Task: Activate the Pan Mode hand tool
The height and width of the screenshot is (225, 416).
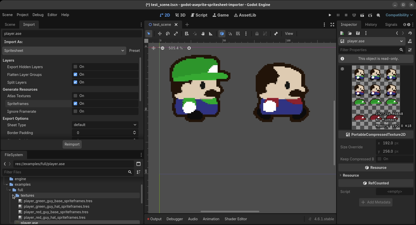Action: click(203, 34)
